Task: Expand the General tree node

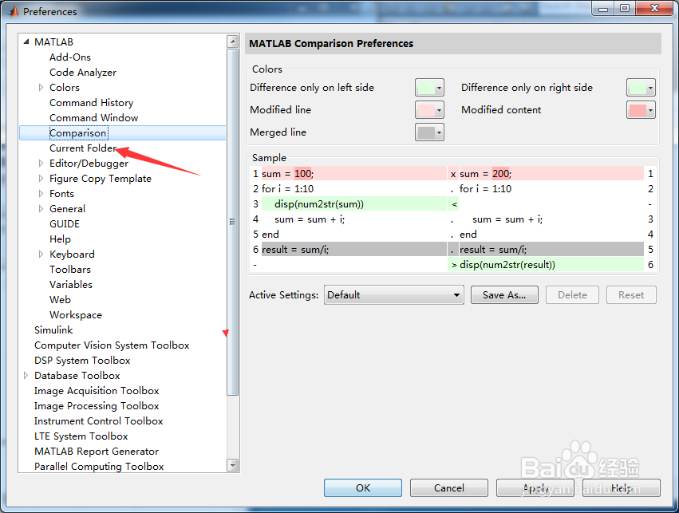Action: (x=41, y=209)
